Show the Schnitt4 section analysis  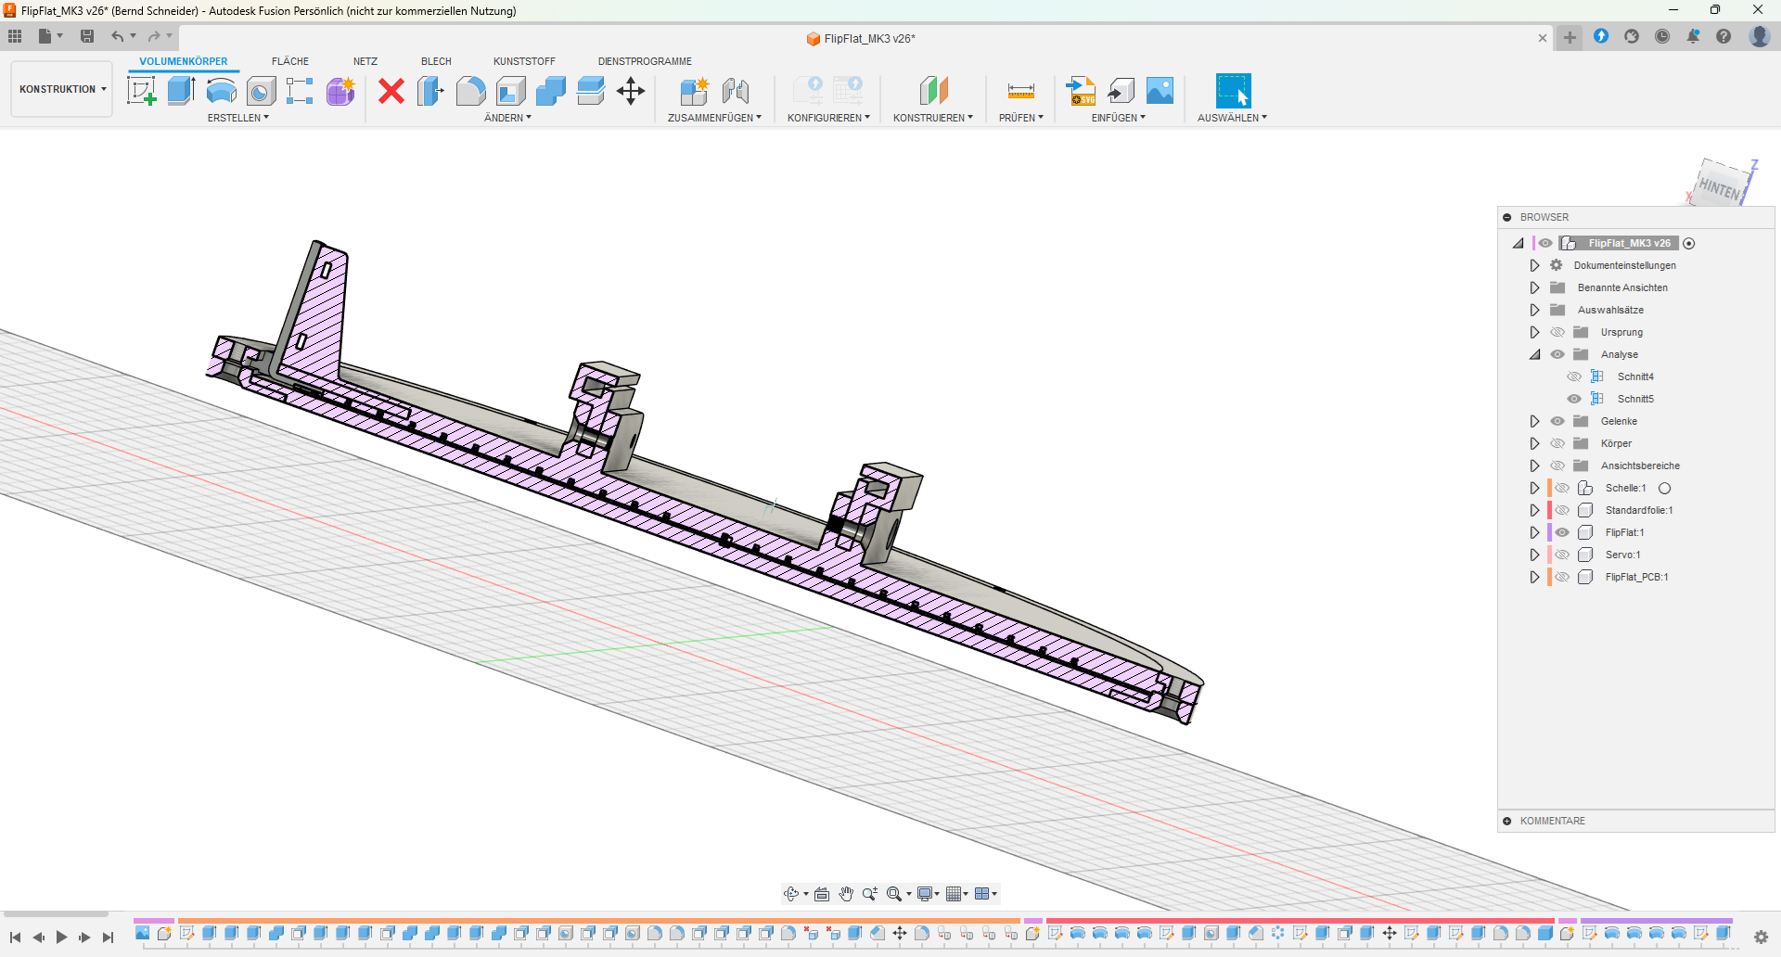(x=1574, y=376)
